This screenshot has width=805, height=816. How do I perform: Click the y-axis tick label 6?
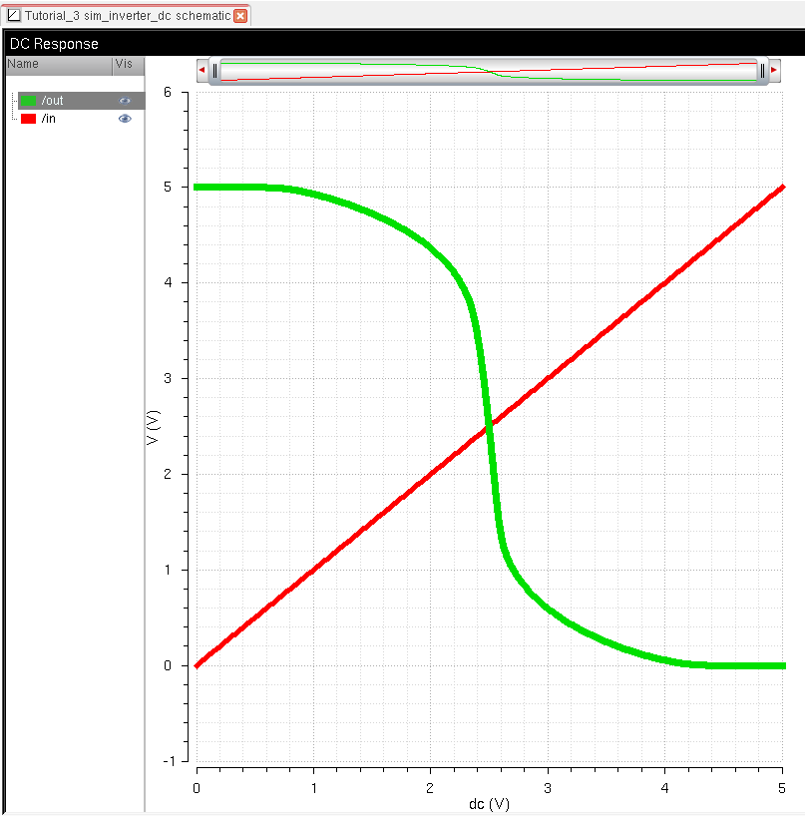point(167,93)
